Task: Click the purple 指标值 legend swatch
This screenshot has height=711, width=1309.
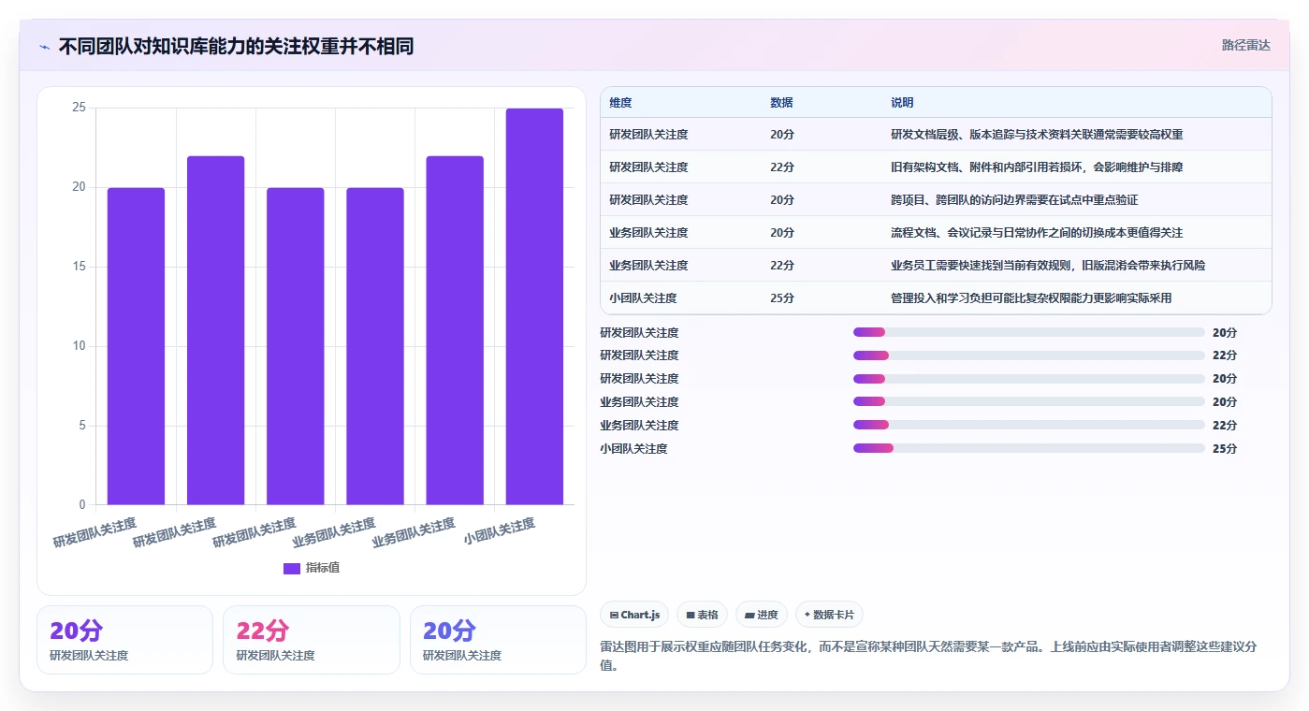Action: 292,568
